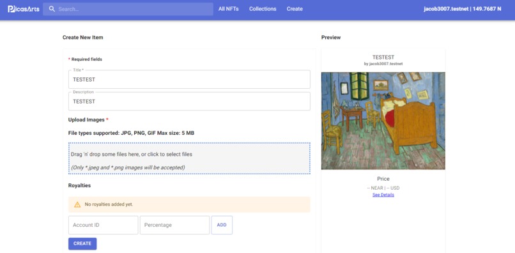Click the PicasArts logo
Screen dimensions: 515x253
[x=23, y=9]
